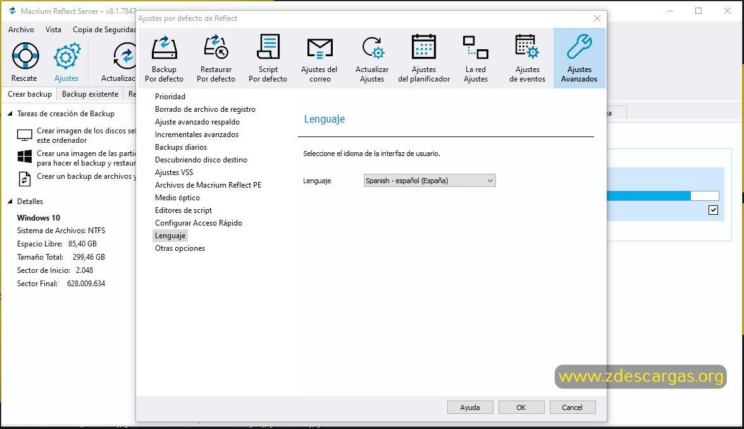Open the Archivo menu

click(21, 30)
